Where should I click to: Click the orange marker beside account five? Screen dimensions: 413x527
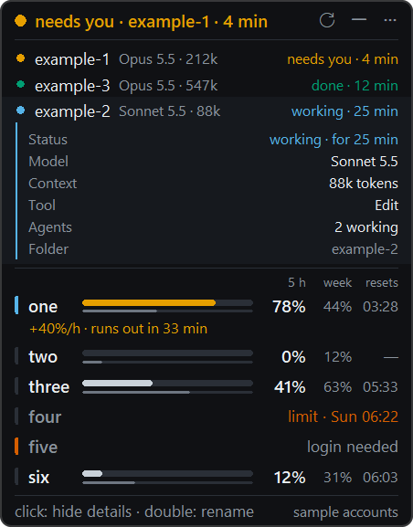16,447
